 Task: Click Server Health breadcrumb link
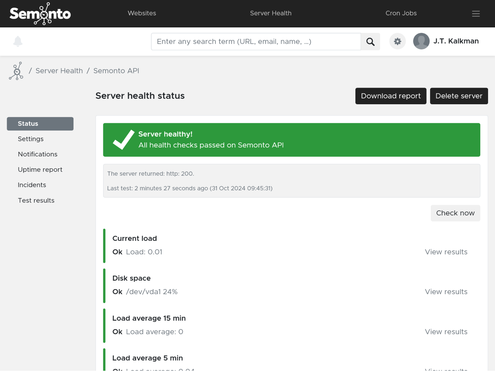59,71
